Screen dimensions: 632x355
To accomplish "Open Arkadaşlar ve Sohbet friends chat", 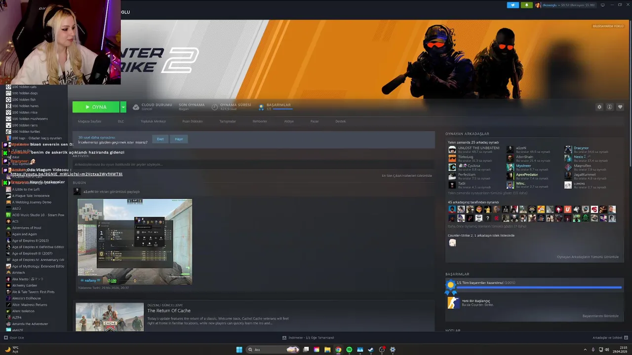I will [x=610, y=338].
